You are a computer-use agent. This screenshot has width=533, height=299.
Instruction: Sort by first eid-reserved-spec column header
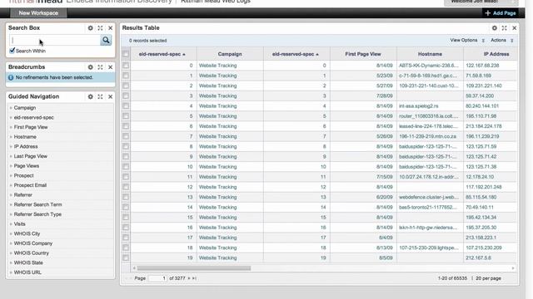click(x=162, y=54)
